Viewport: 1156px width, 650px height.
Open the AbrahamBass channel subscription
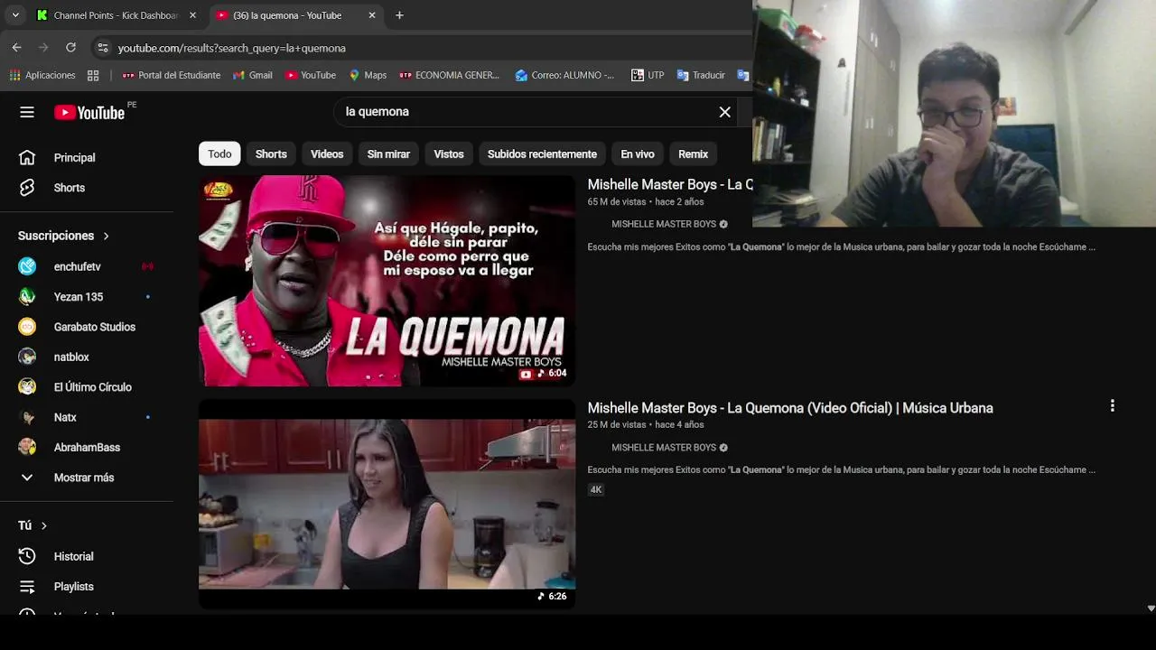[87, 447]
